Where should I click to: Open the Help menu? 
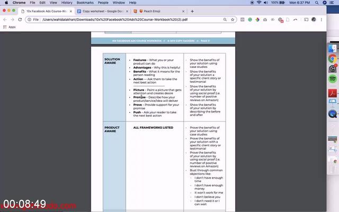132,3
